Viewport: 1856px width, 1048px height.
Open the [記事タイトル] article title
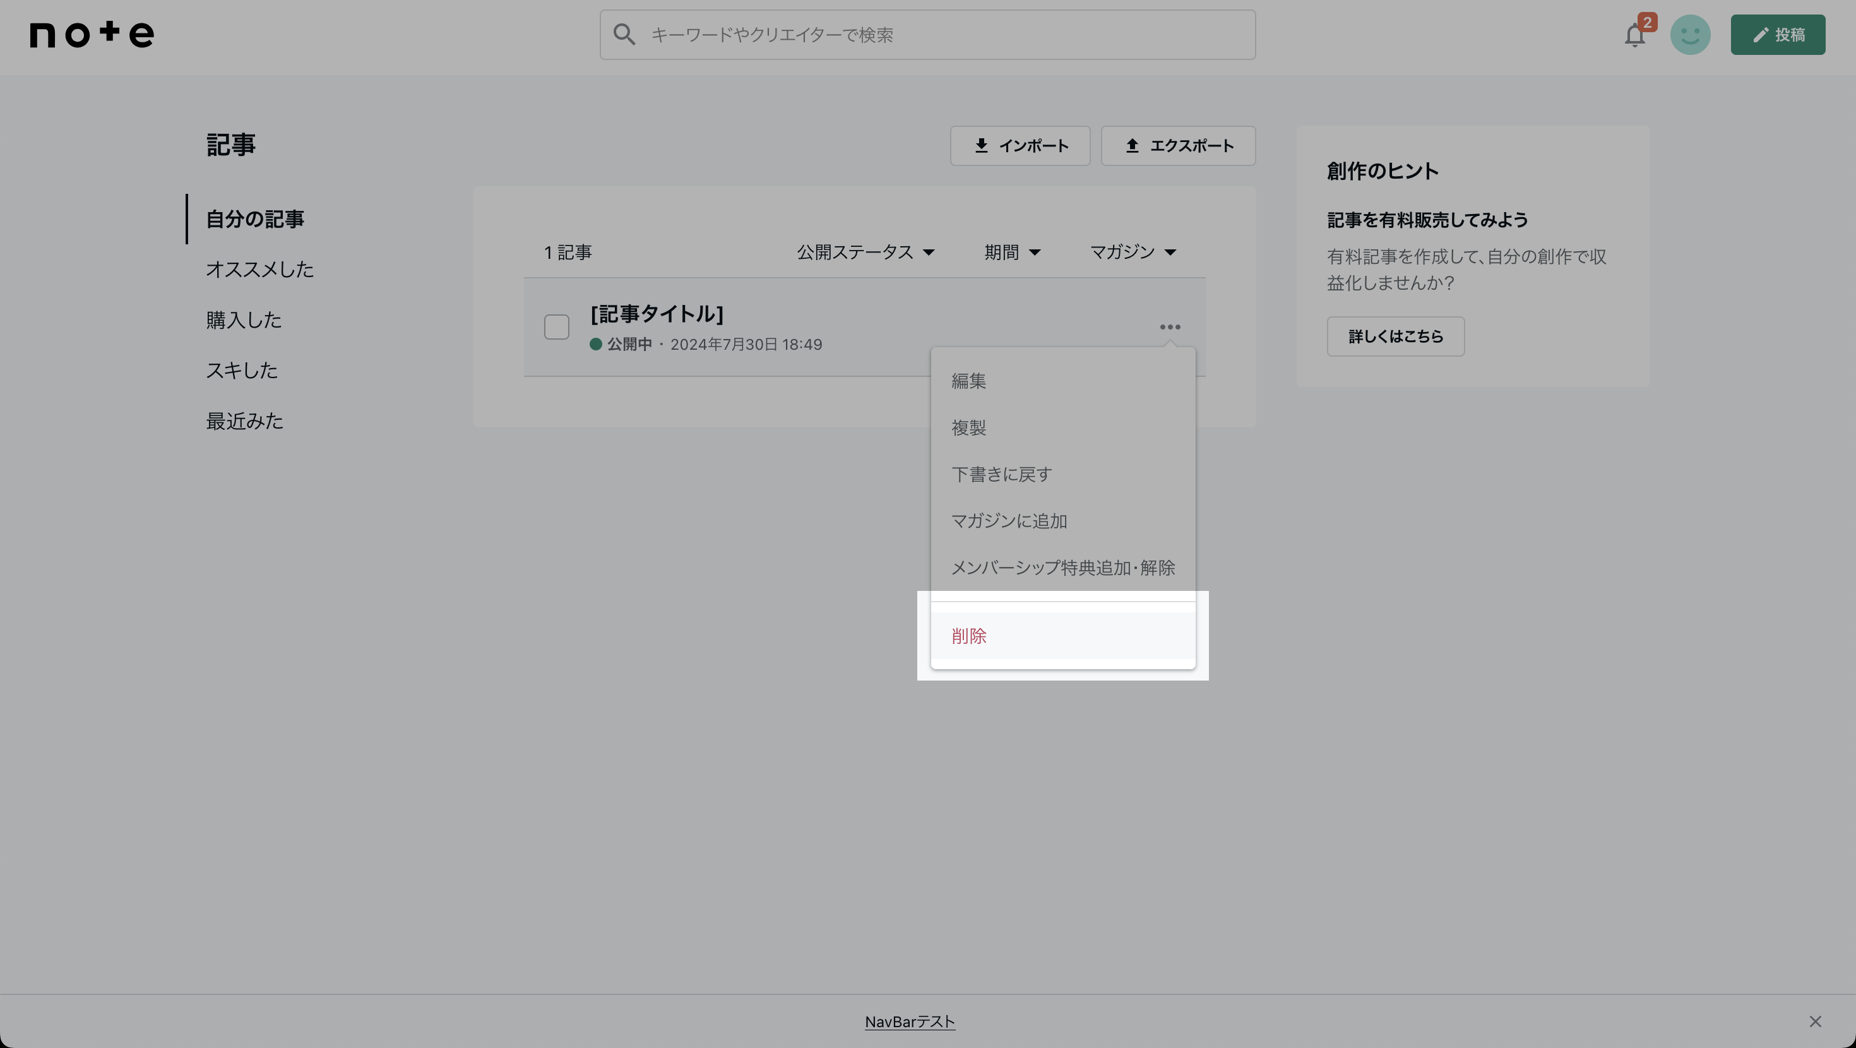(657, 314)
